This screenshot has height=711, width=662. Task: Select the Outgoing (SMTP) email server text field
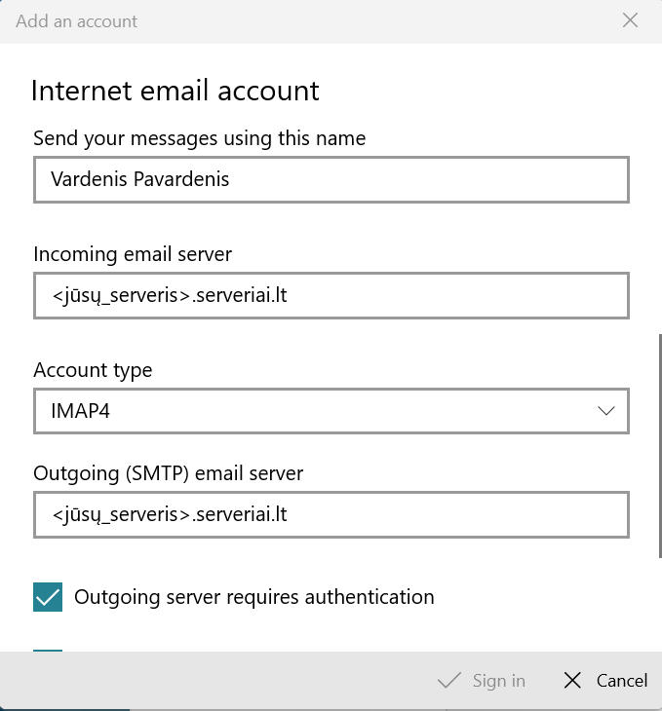tap(330, 514)
